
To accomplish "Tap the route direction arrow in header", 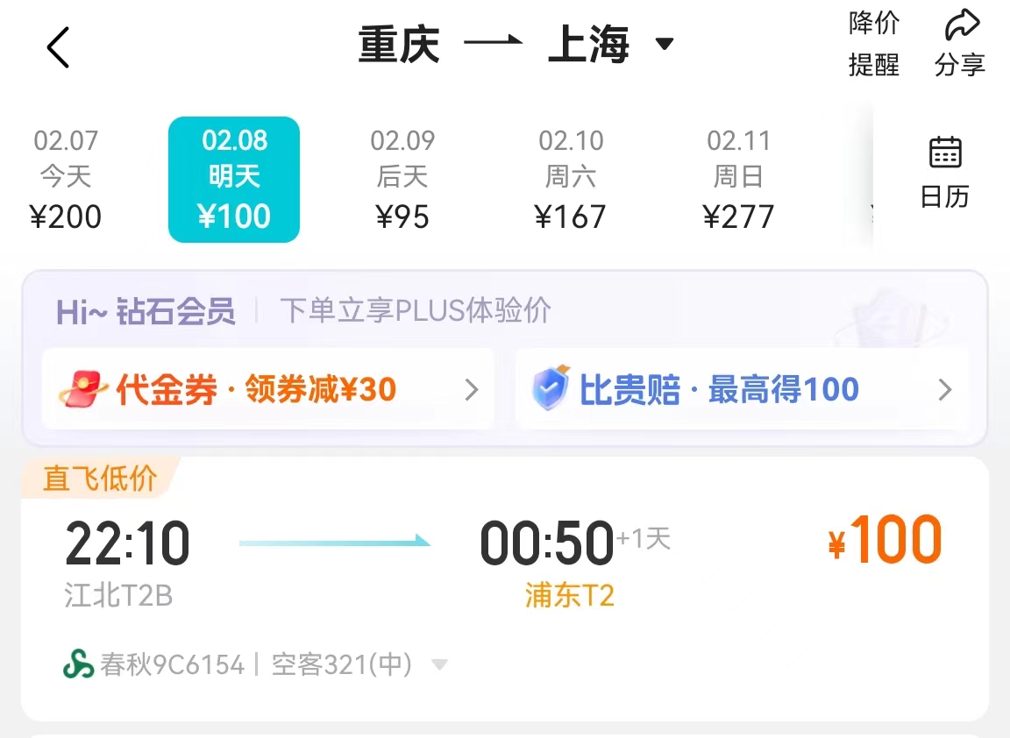I will click(493, 42).
